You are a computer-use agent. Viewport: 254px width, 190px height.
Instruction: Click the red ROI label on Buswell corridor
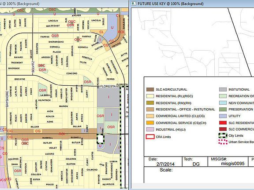point(62,134)
